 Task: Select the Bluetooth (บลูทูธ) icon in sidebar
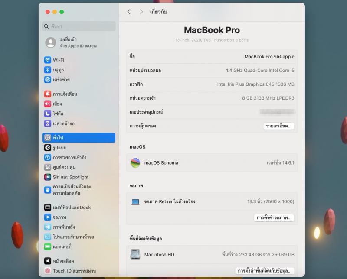[x=48, y=70]
